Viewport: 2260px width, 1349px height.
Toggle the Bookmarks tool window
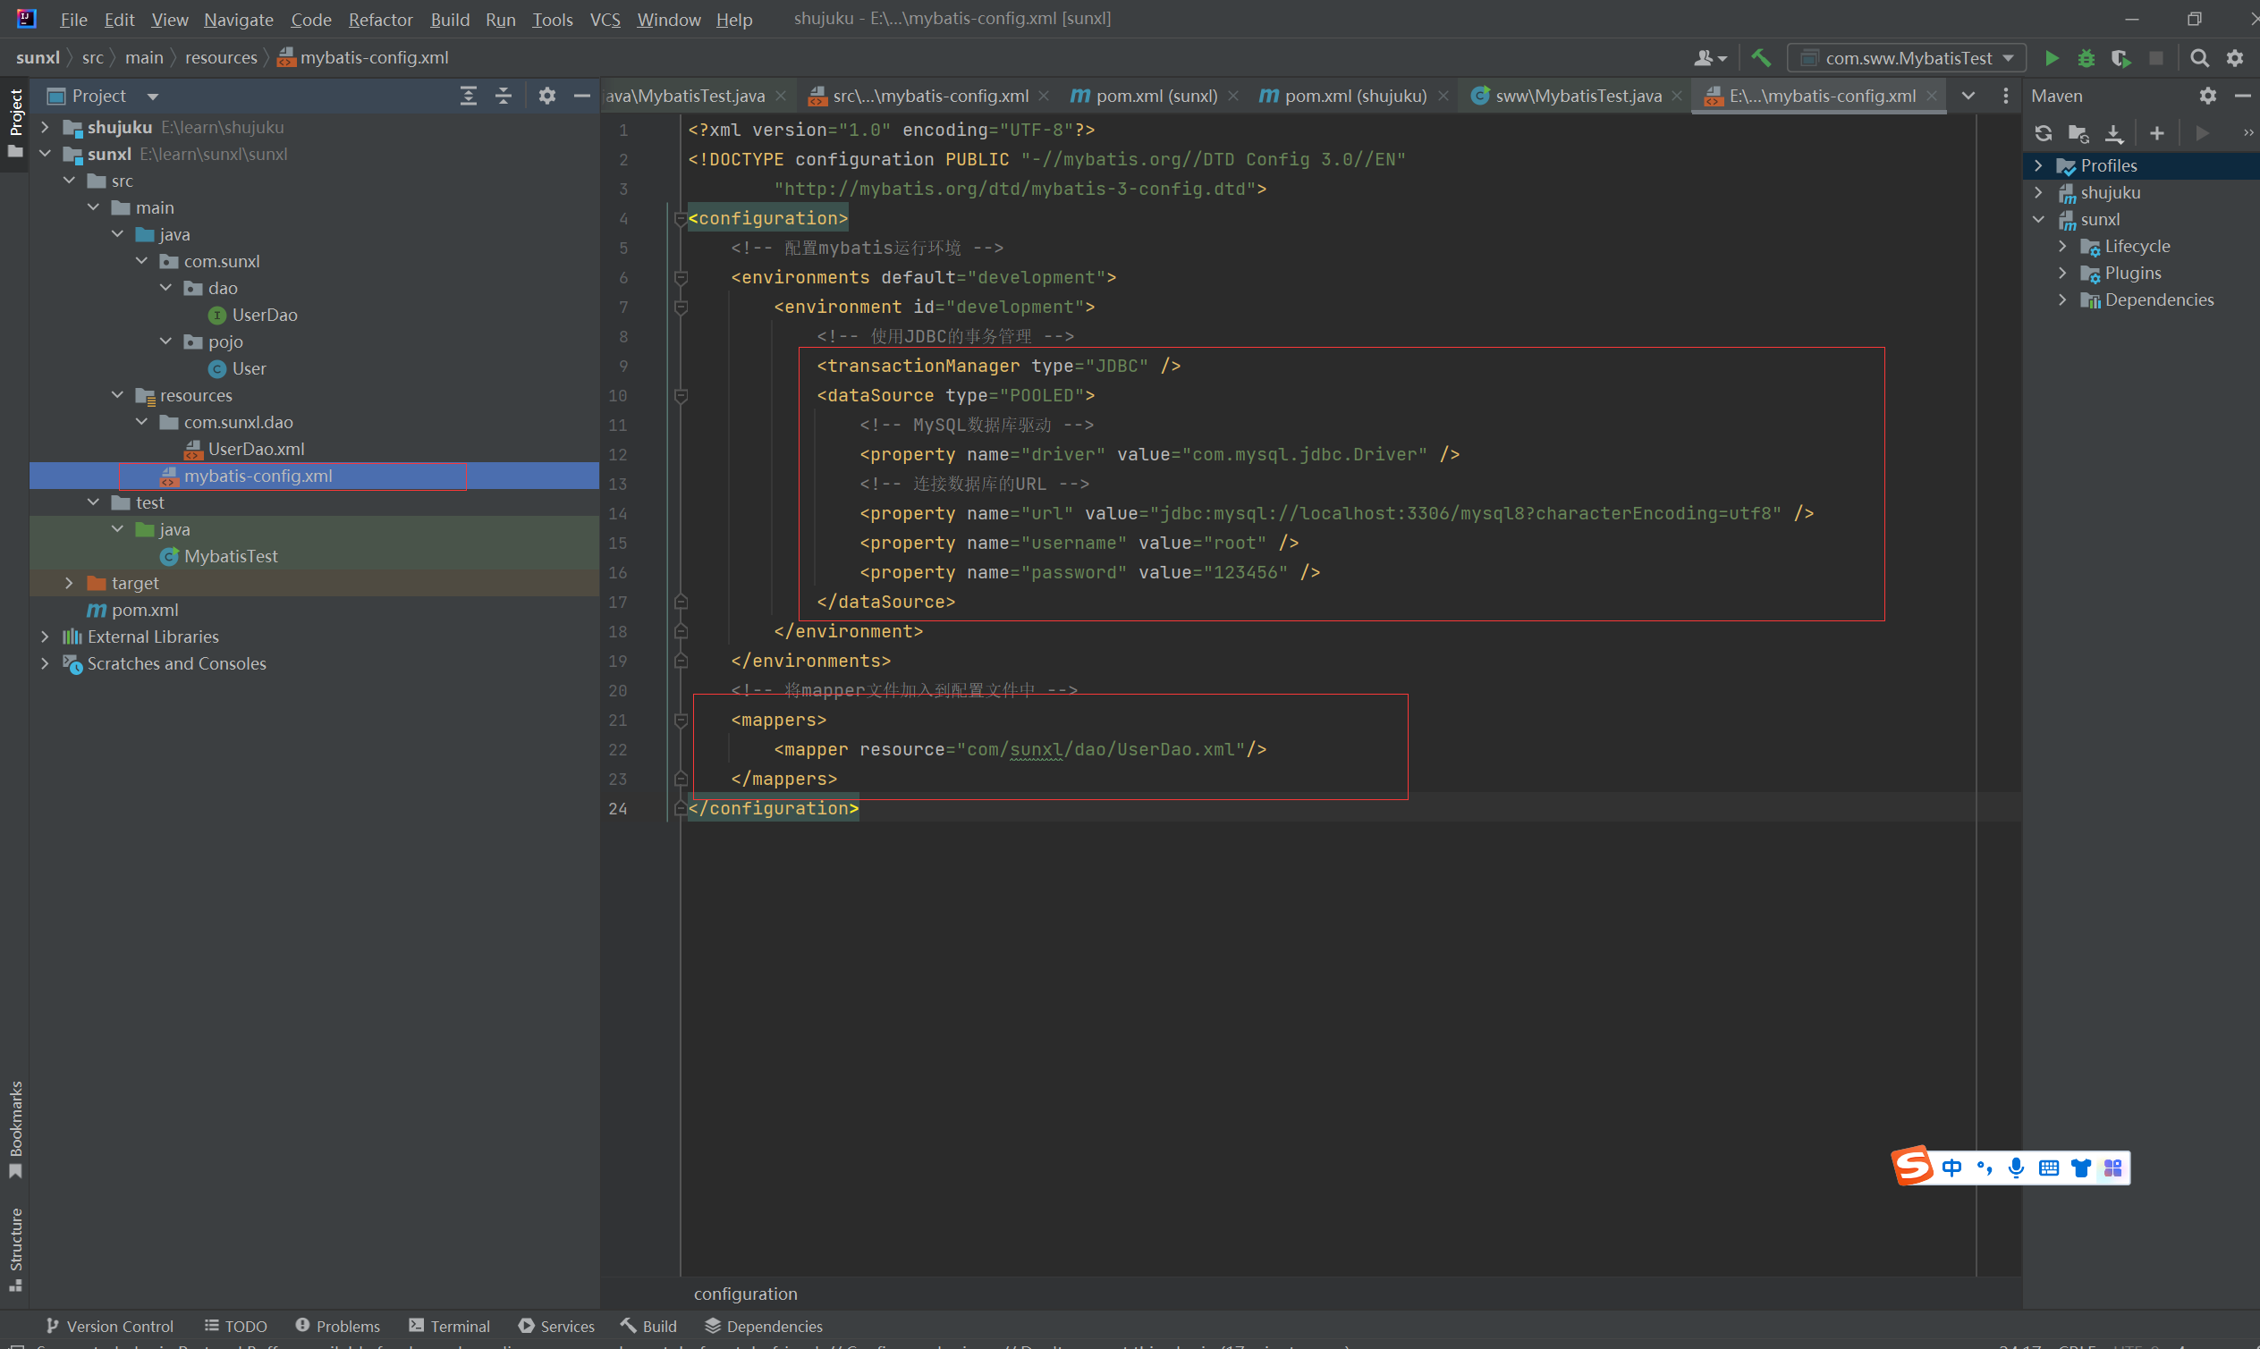pyautogui.click(x=15, y=1127)
